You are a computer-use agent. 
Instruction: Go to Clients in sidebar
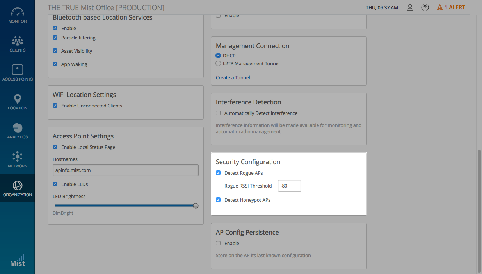point(18,44)
